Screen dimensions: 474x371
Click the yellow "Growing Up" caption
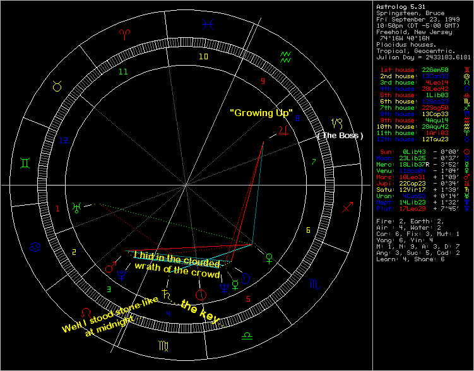pos(261,114)
